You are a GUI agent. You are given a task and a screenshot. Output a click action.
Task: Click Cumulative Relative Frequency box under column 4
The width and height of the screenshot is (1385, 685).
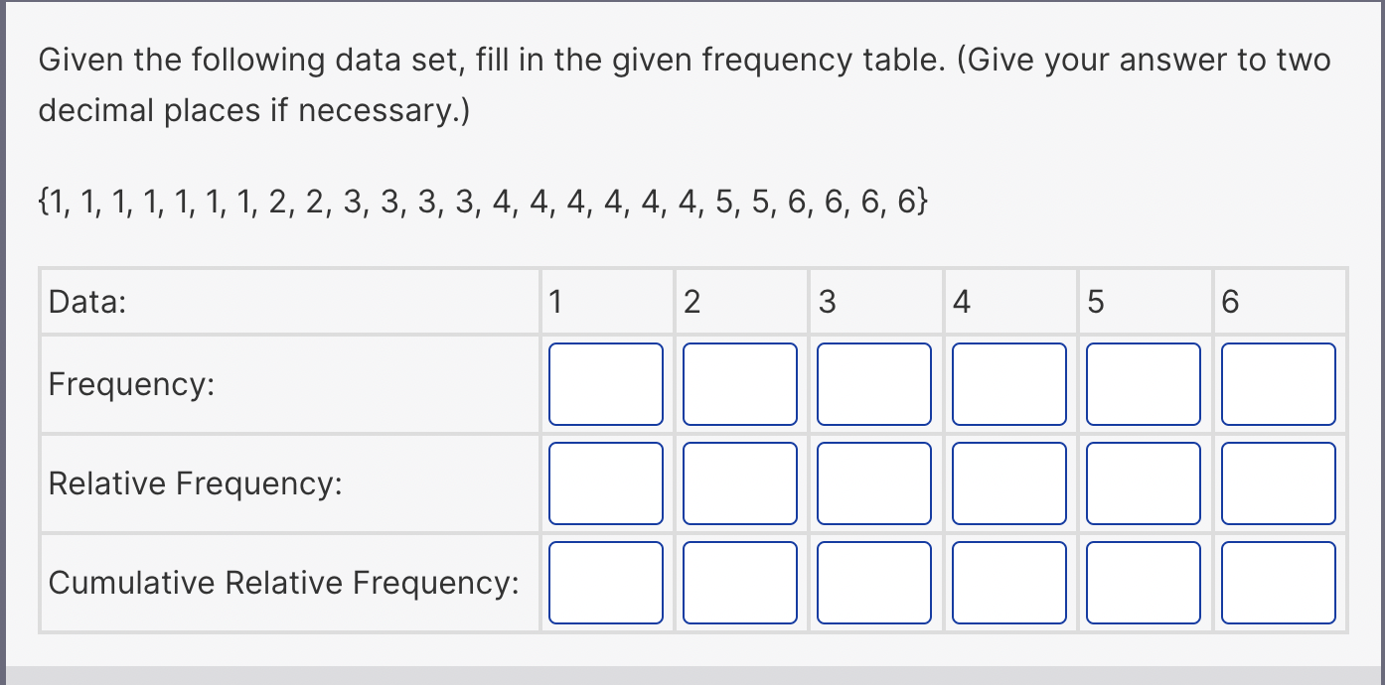click(x=1008, y=583)
